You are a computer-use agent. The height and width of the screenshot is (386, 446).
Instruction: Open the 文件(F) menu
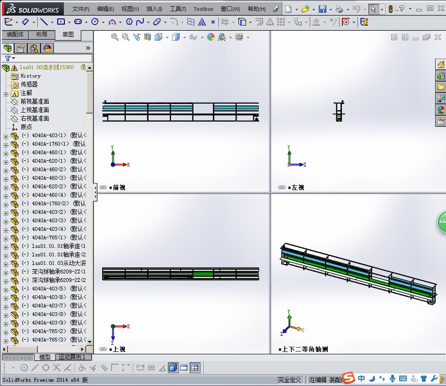pyautogui.click(x=80, y=9)
